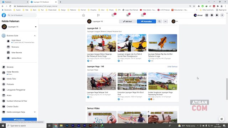Click the sidebar Promosikan button

pos(19,119)
